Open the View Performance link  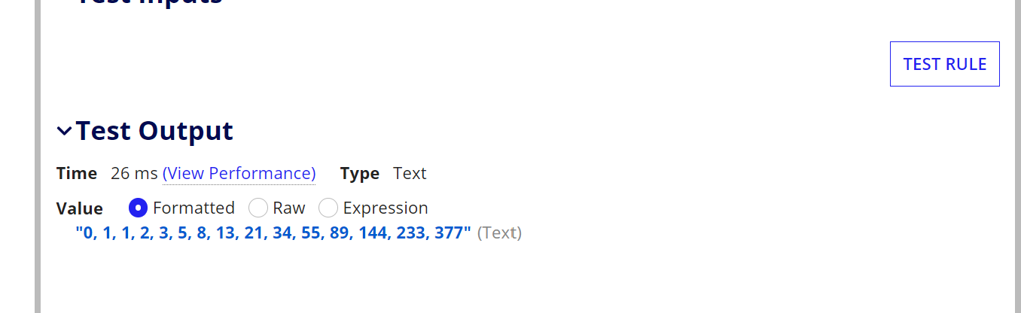[239, 174]
